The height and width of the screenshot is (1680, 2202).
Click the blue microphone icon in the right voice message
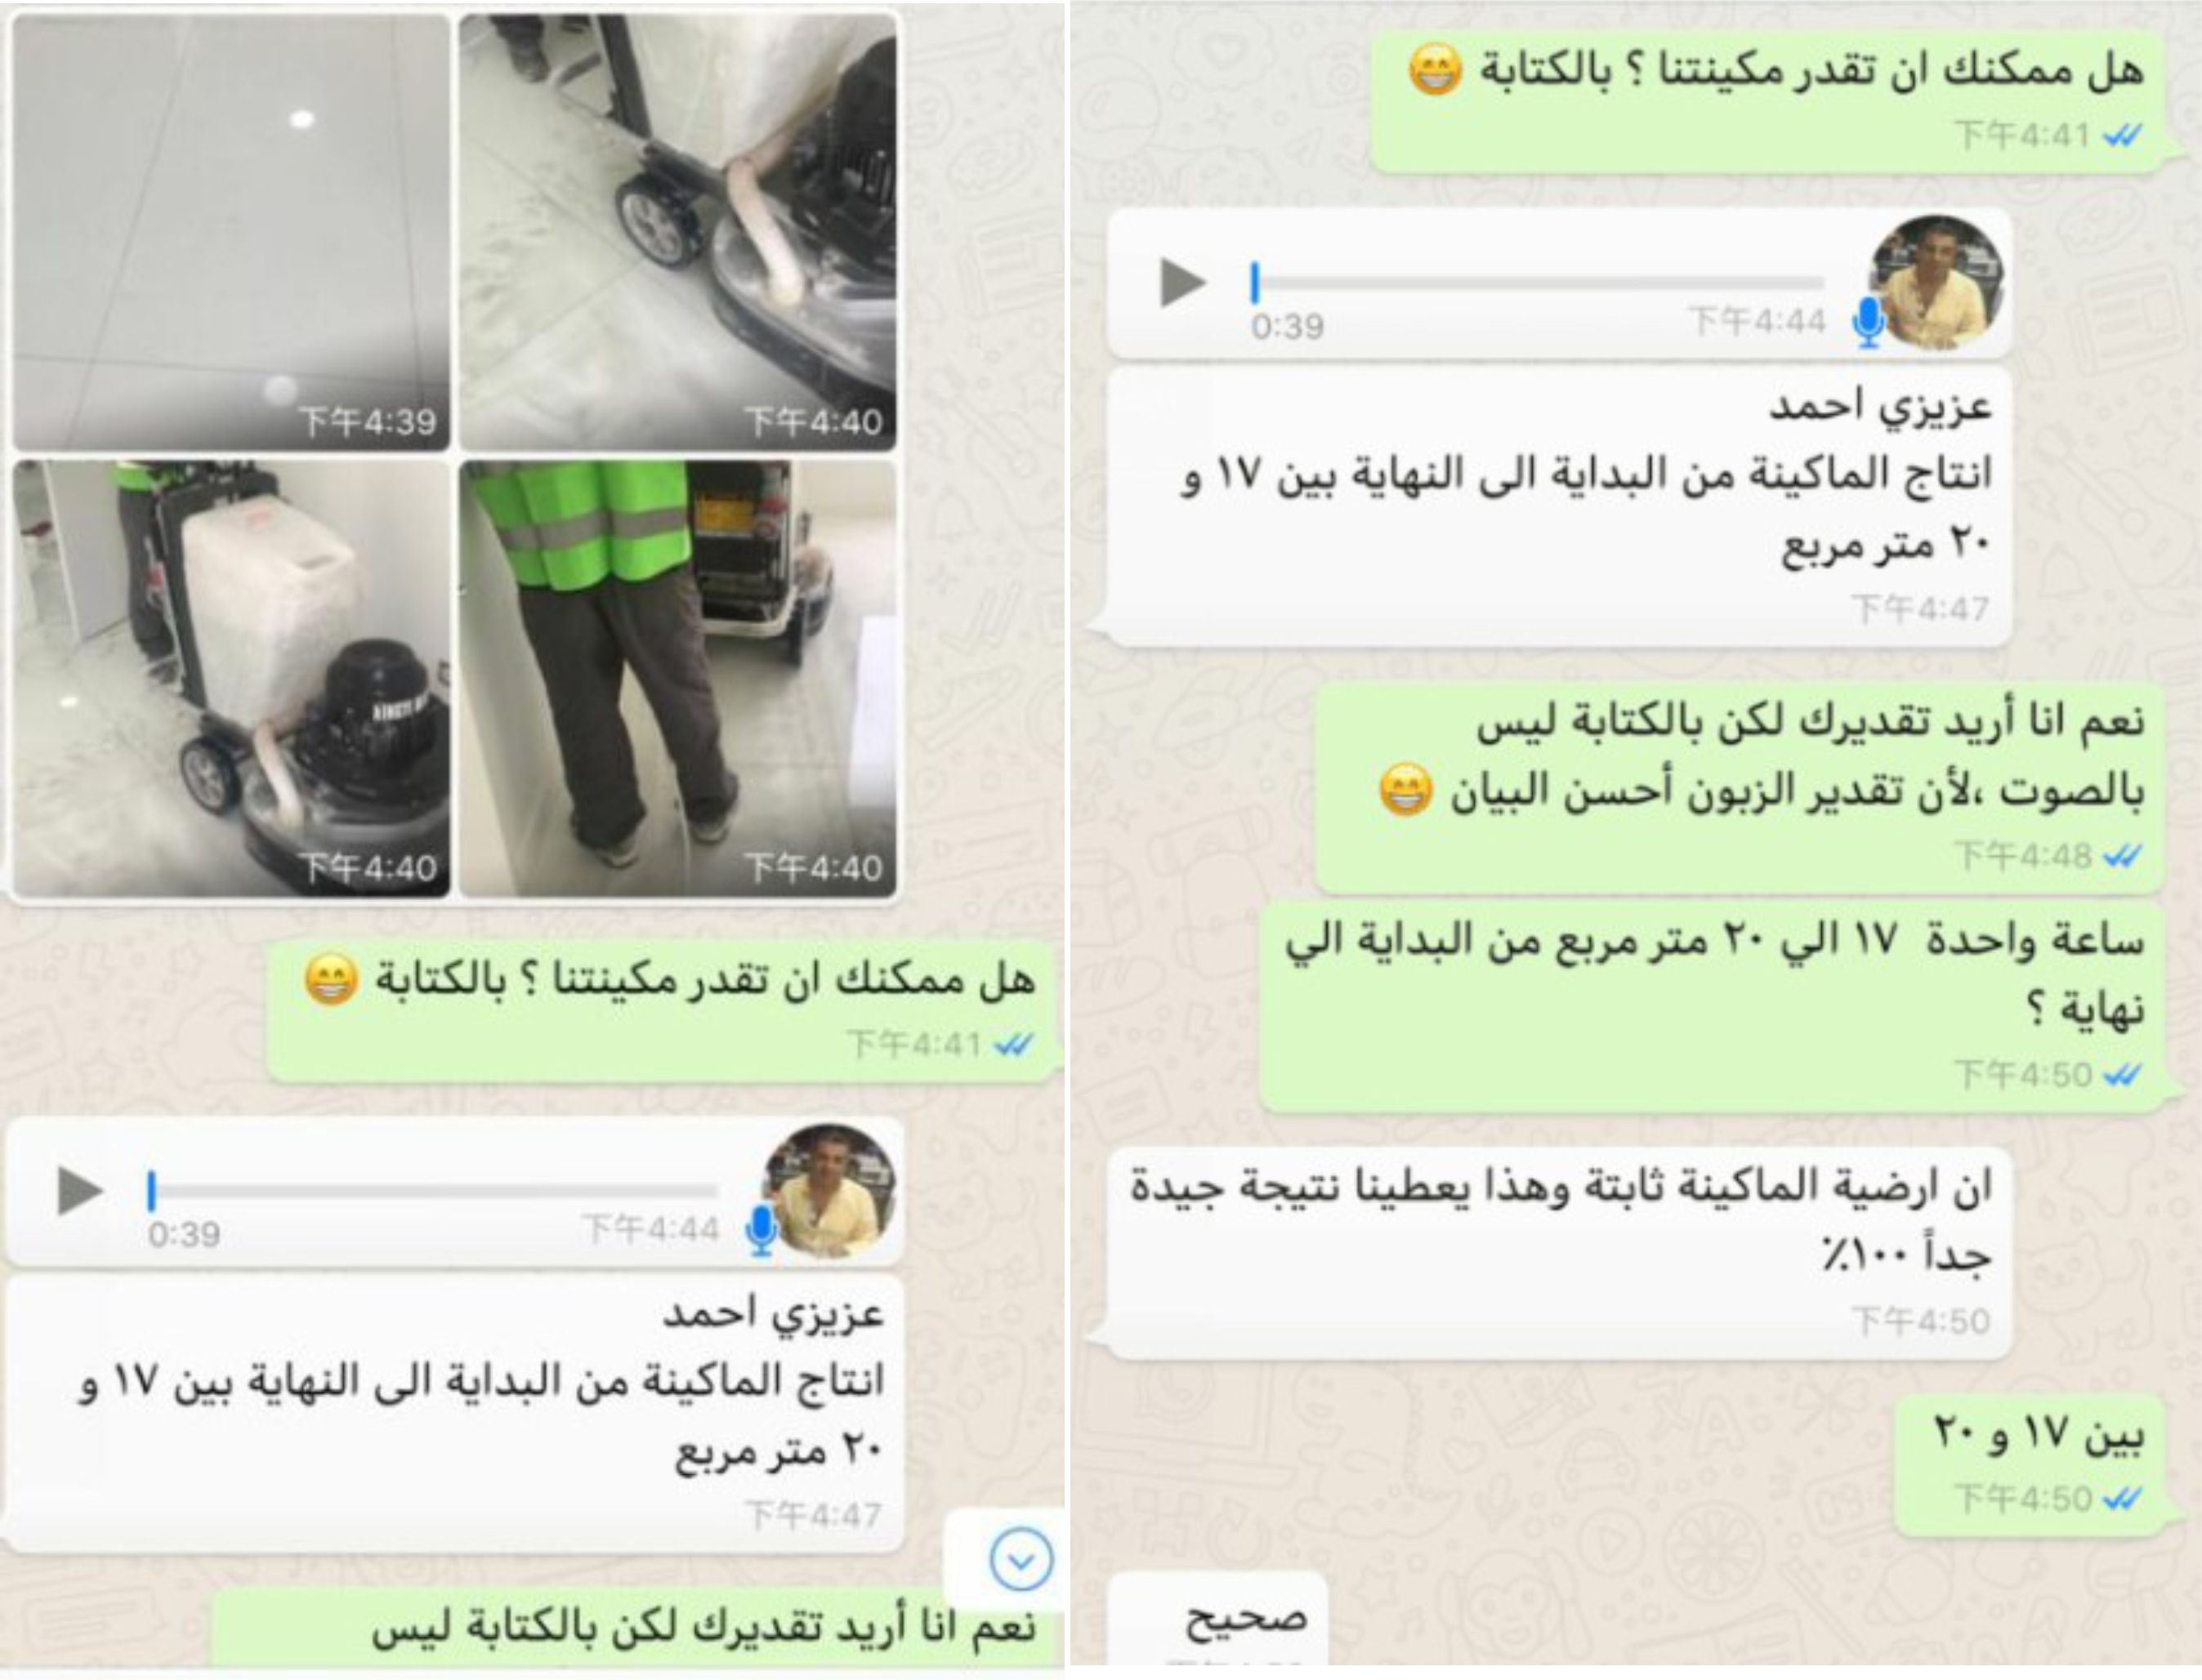pos(1868,323)
